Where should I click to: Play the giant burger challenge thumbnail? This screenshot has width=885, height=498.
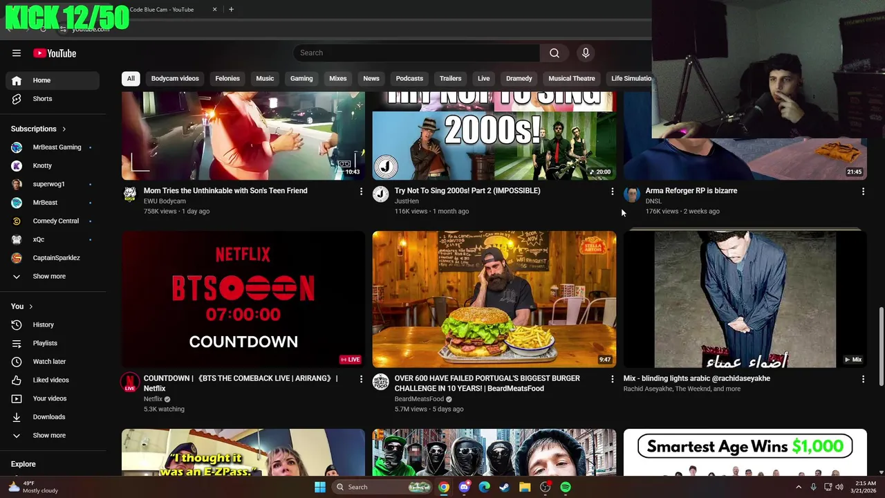(x=494, y=299)
